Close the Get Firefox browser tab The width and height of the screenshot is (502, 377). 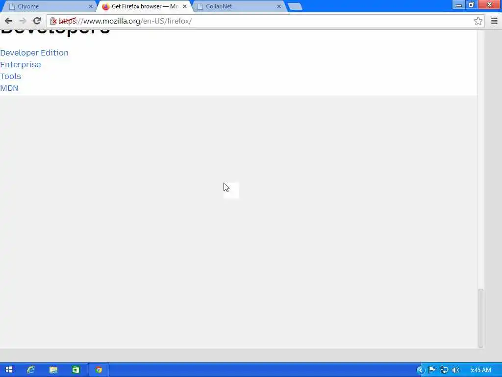[x=185, y=6]
